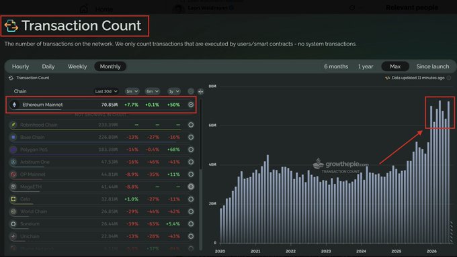Toggle Polygon PoS chart visibility
Image resolution: width=457 pixels, height=257 pixels.
[x=191, y=150]
